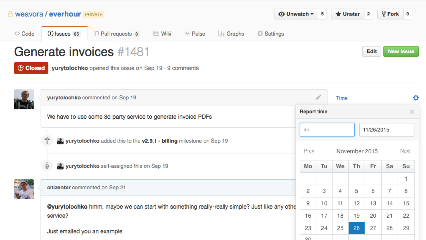Click the private repository lock icon
This screenshot has height=240, width=426.
coord(10,14)
